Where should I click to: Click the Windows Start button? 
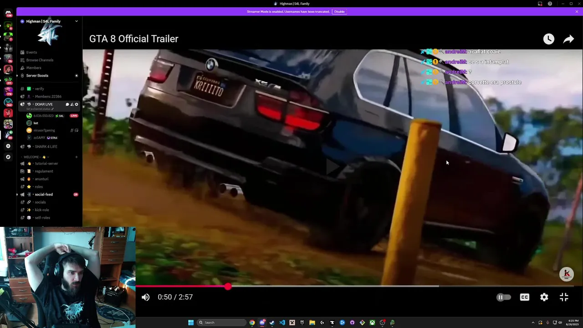[191, 323]
